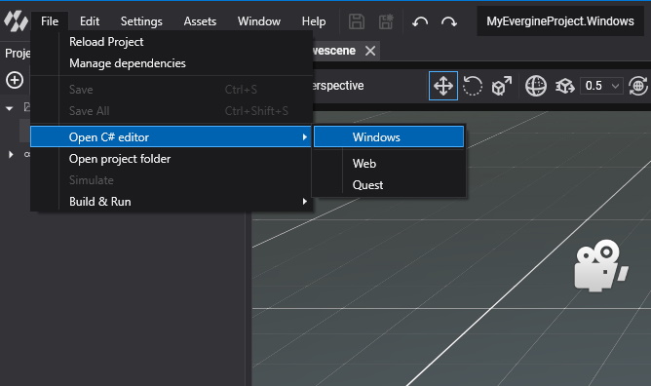Select the rotate gizmo tool
This screenshot has width=651, height=386.
pyautogui.click(x=473, y=86)
